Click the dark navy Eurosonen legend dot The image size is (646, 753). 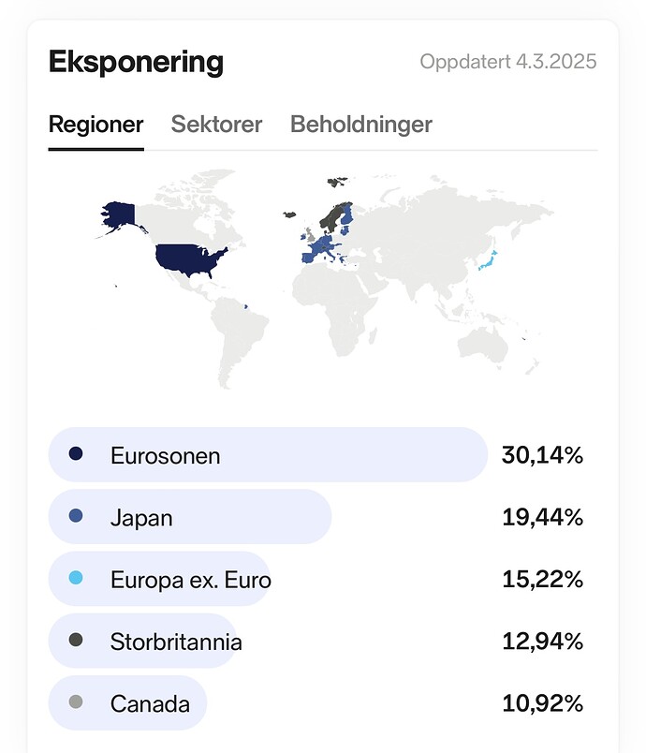coord(76,453)
